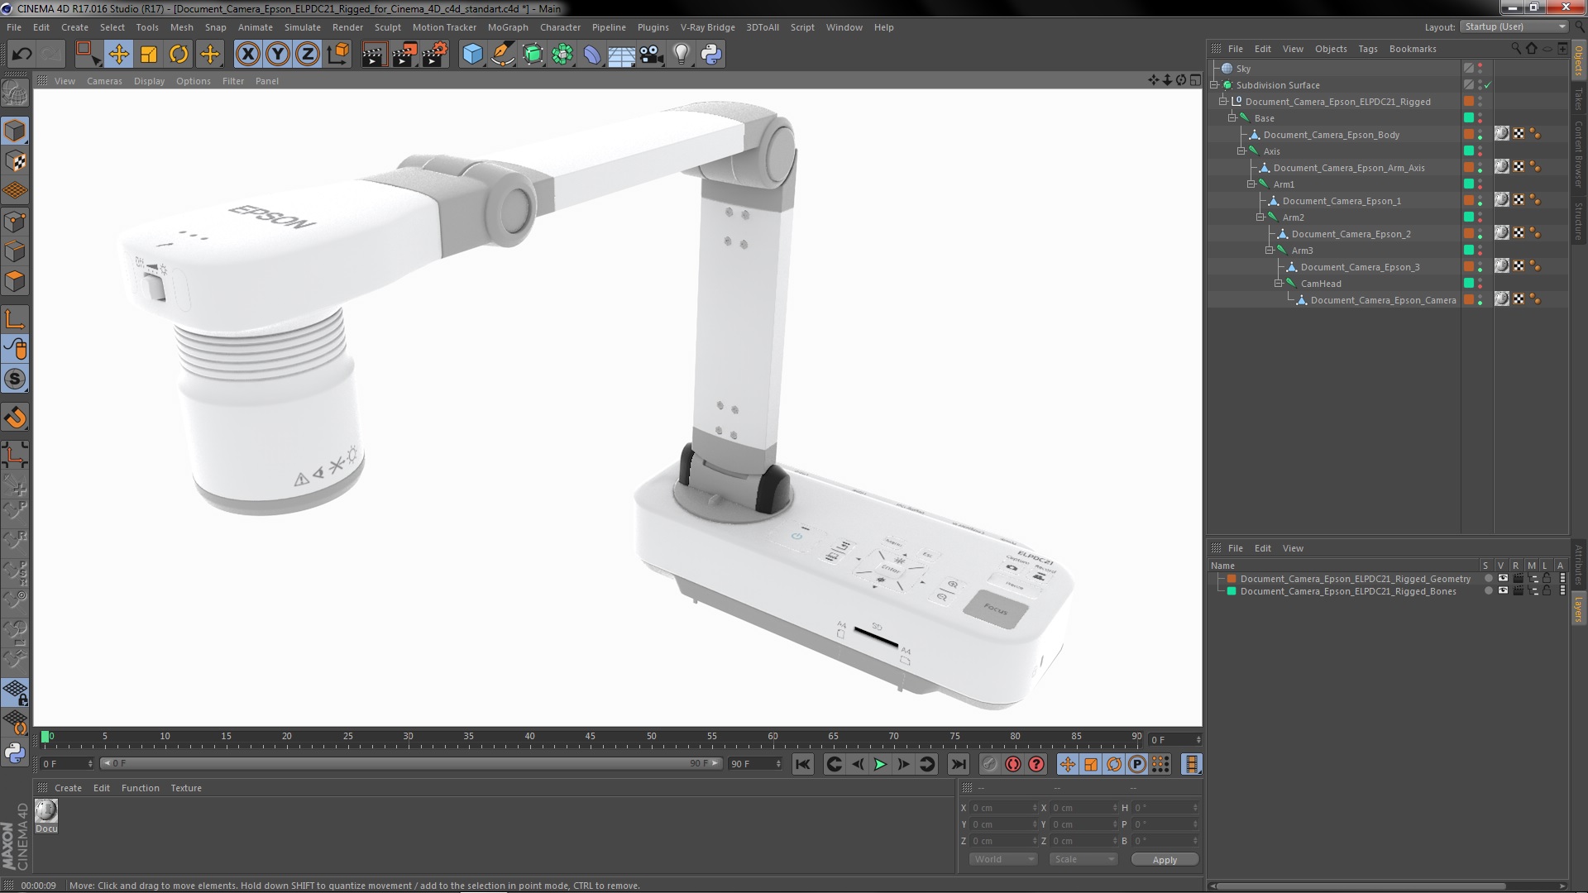The image size is (1588, 893).
Task: Open the Character menu
Action: [560, 27]
